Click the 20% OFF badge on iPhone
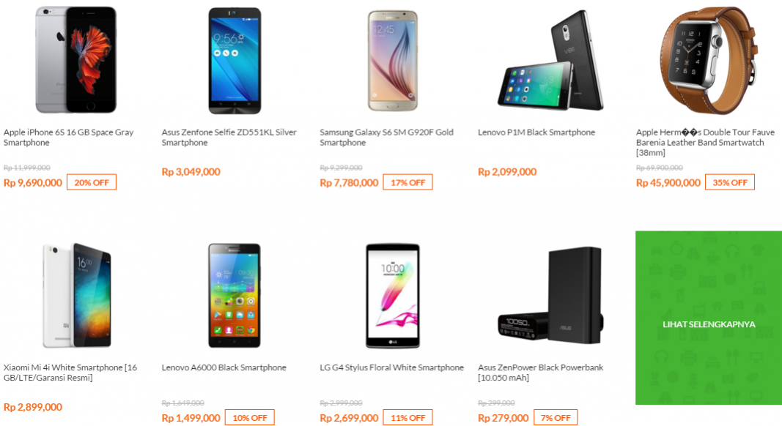782x426 pixels. click(x=92, y=182)
